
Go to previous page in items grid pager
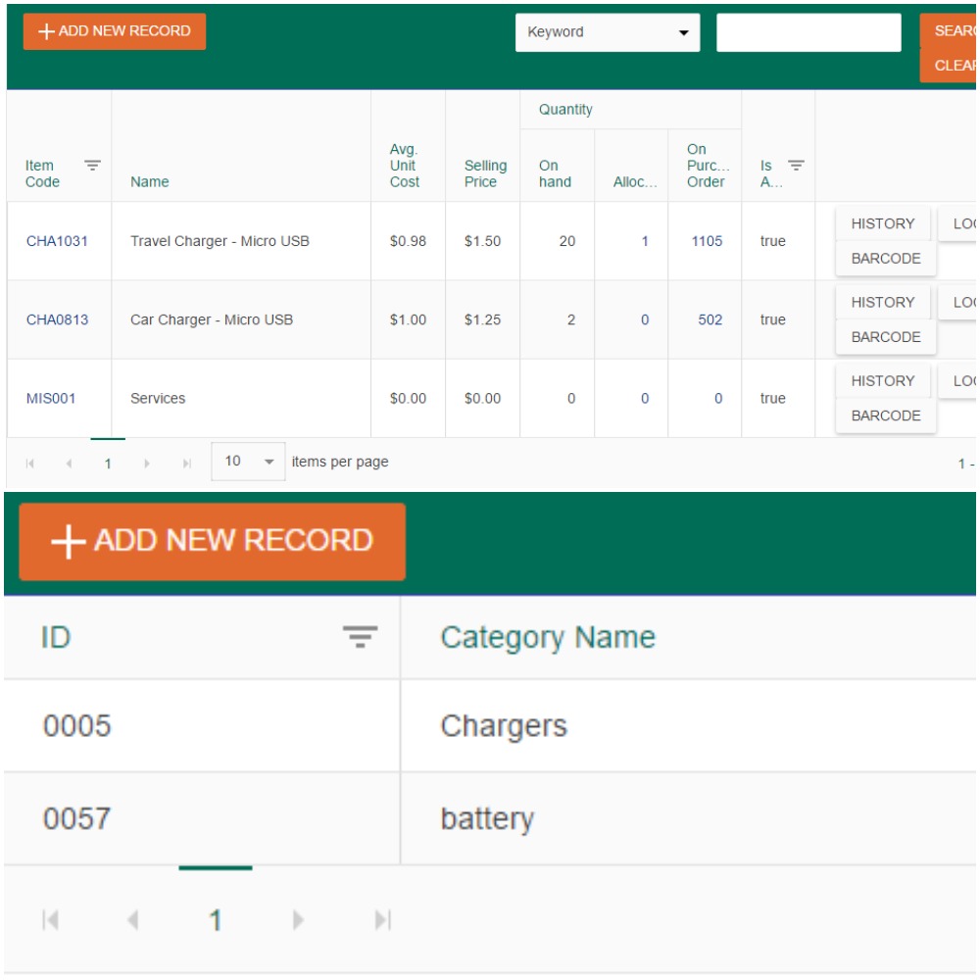pyautogui.click(x=69, y=464)
